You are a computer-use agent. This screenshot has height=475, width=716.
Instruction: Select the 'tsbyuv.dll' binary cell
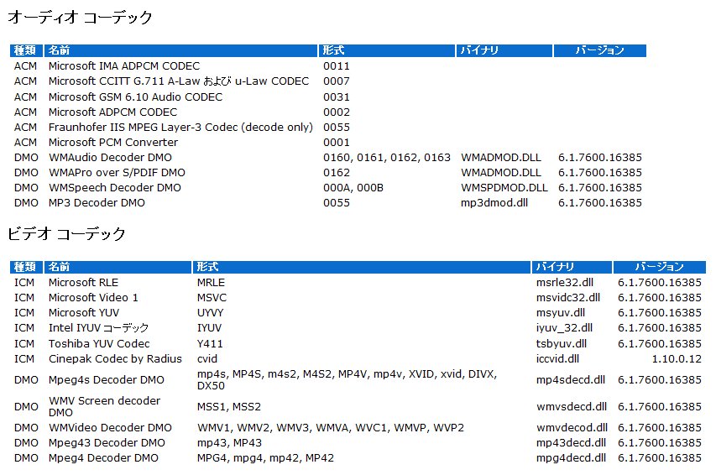tap(562, 343)
